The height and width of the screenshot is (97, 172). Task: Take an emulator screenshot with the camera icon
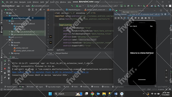(142, 18)
